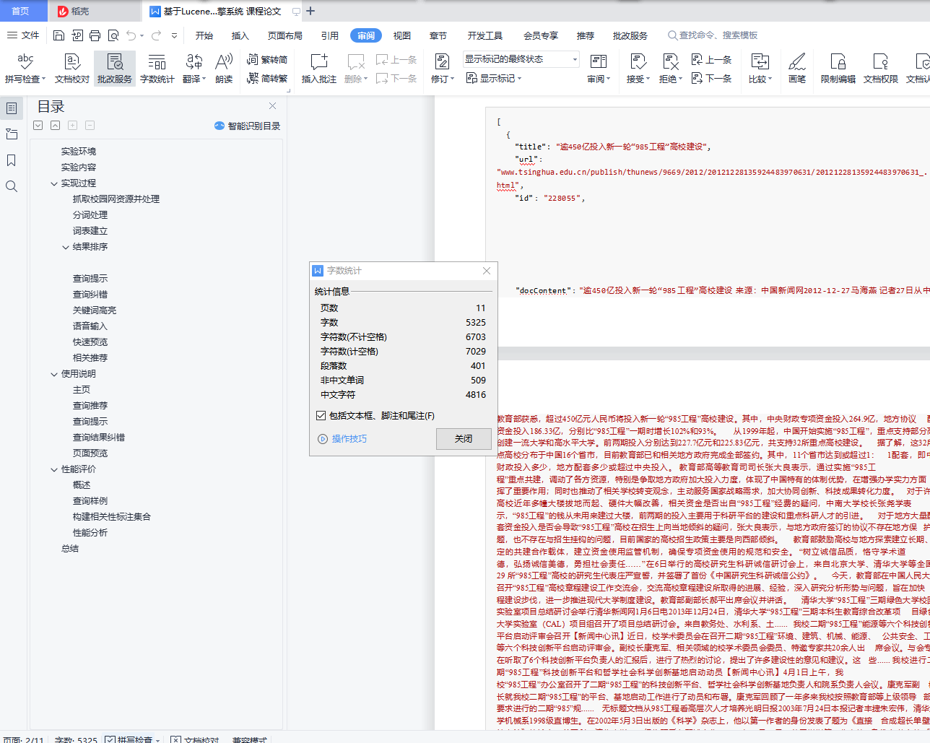Image resolution: width=930 pixels, height=743 pixels.
Task: Click 智能识别目录 in the 目录 panel
Action: pyautogui.click(x=248, y=126)
